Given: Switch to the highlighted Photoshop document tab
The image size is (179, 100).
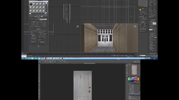Looking at the screenshot, I should tap(89, 63).
